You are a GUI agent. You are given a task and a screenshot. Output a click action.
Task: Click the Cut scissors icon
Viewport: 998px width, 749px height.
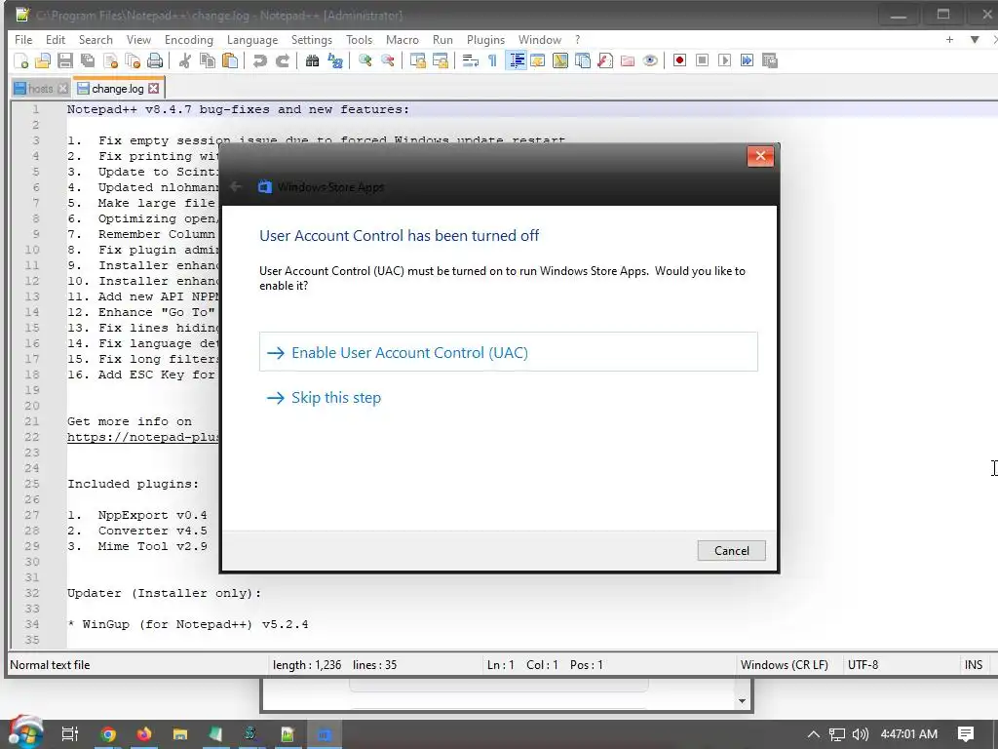pyautogui.click(x=185, y=60)
